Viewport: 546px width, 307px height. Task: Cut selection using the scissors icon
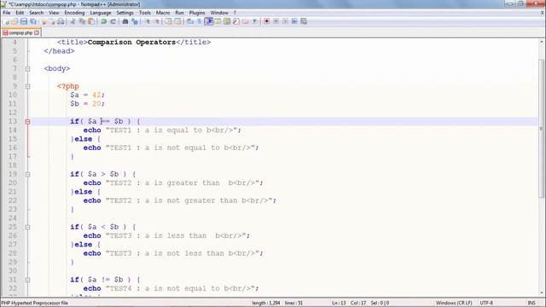73,21
